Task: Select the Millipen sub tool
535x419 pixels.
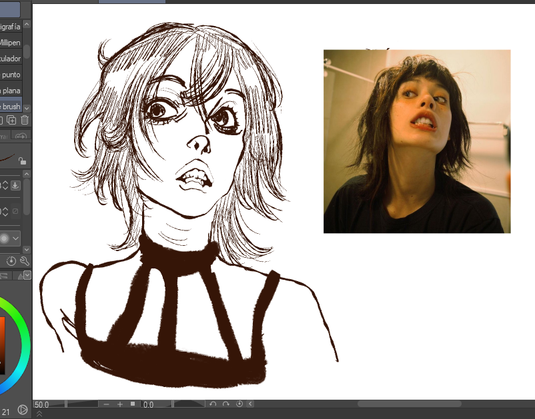Action: (10, 42)
